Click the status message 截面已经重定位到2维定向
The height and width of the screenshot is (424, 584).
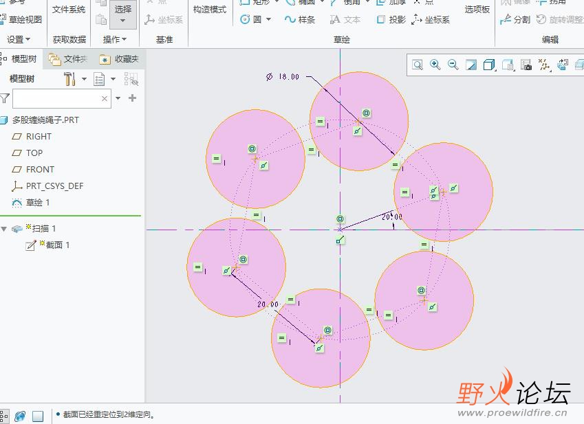(x=109, y=414)
